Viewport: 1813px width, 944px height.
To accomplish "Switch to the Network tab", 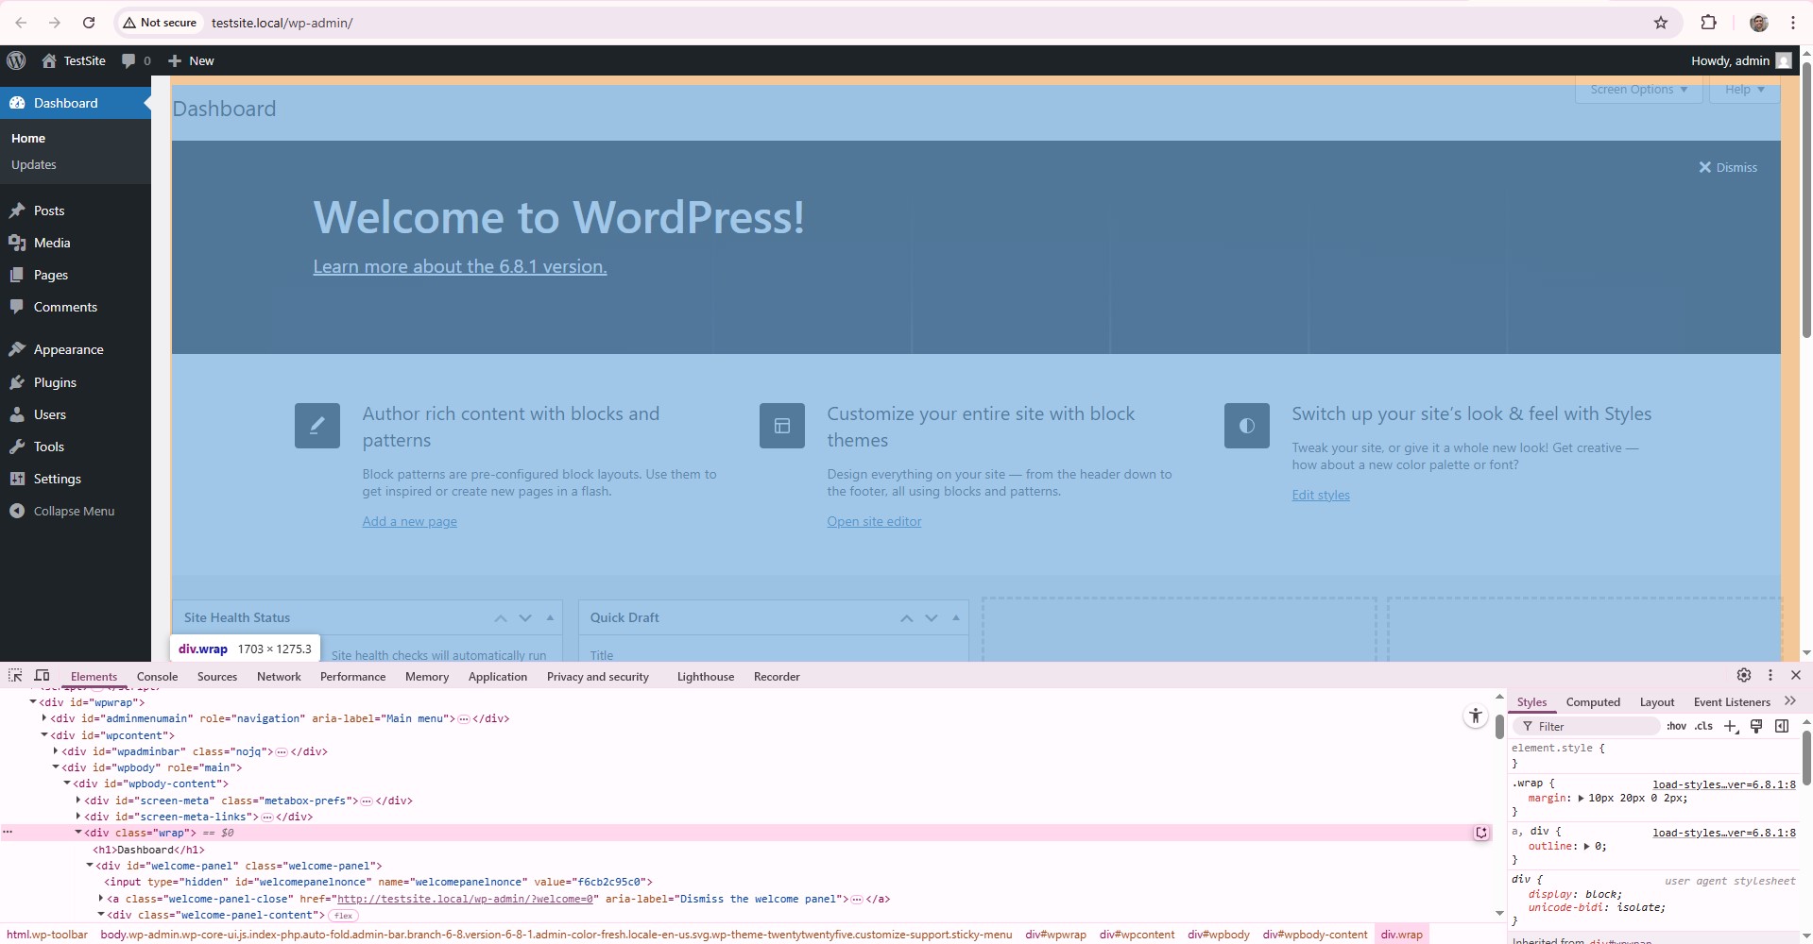I will click(279, 676).
